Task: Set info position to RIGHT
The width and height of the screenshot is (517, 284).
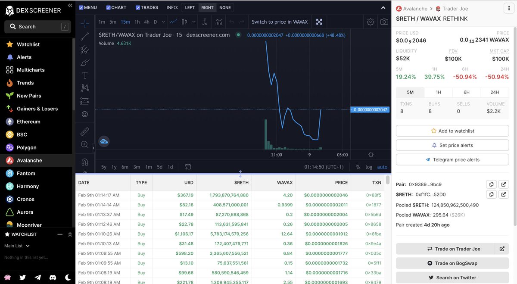Action: (x=207, y=7)
